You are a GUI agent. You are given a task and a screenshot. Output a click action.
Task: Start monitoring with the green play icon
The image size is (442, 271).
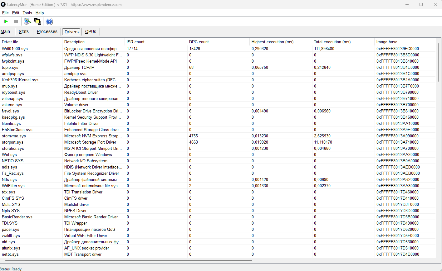pos(6,21)
